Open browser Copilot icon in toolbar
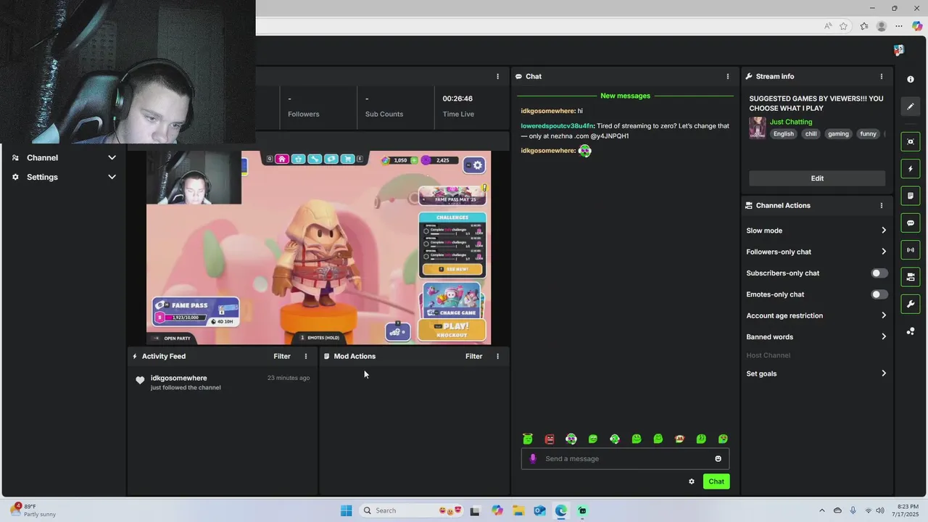Image resolution: width=928 pixels, height=522 pixels. (917, 26)
